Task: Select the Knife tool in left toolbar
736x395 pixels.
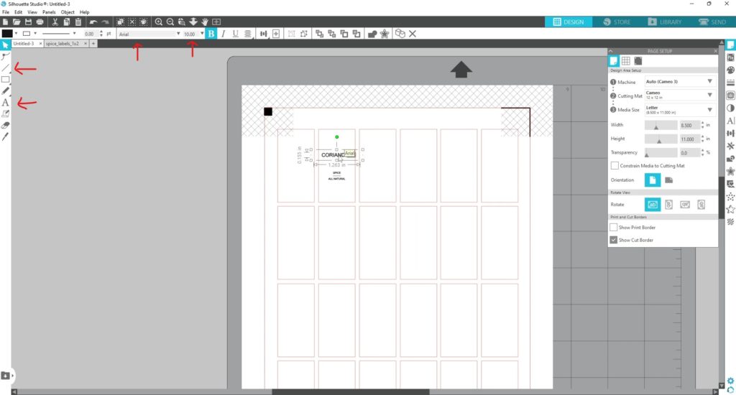Action: pos(5,136)
